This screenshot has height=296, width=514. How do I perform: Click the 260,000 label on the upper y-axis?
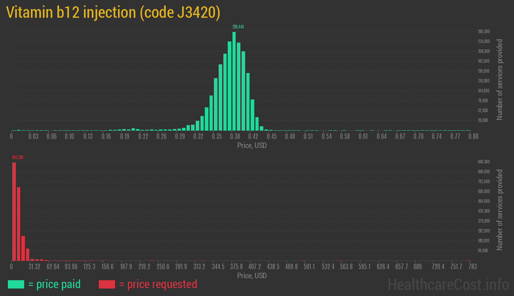point(484,32)
